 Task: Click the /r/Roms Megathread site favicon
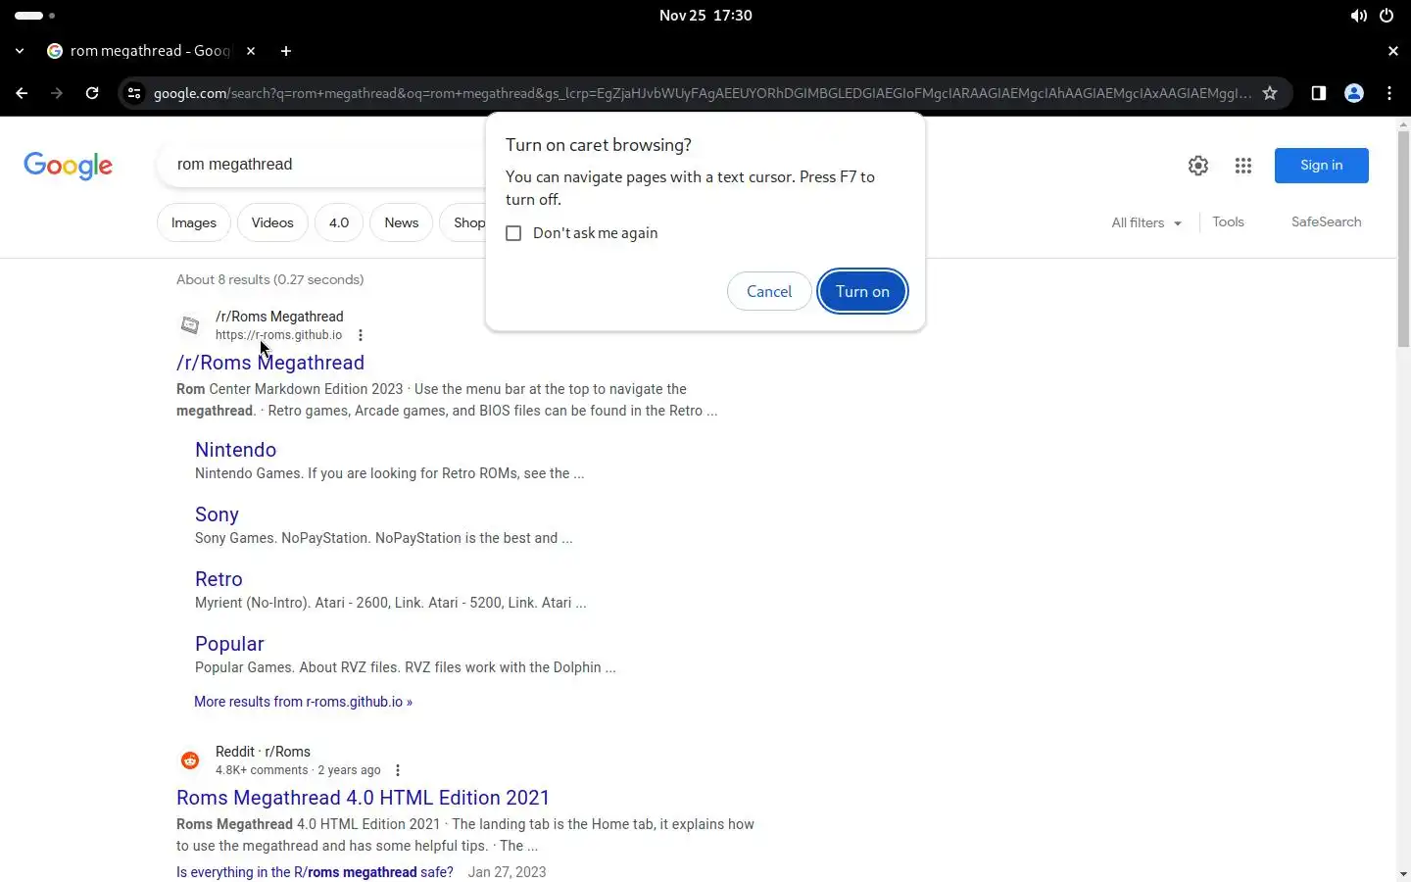point(190,325)
